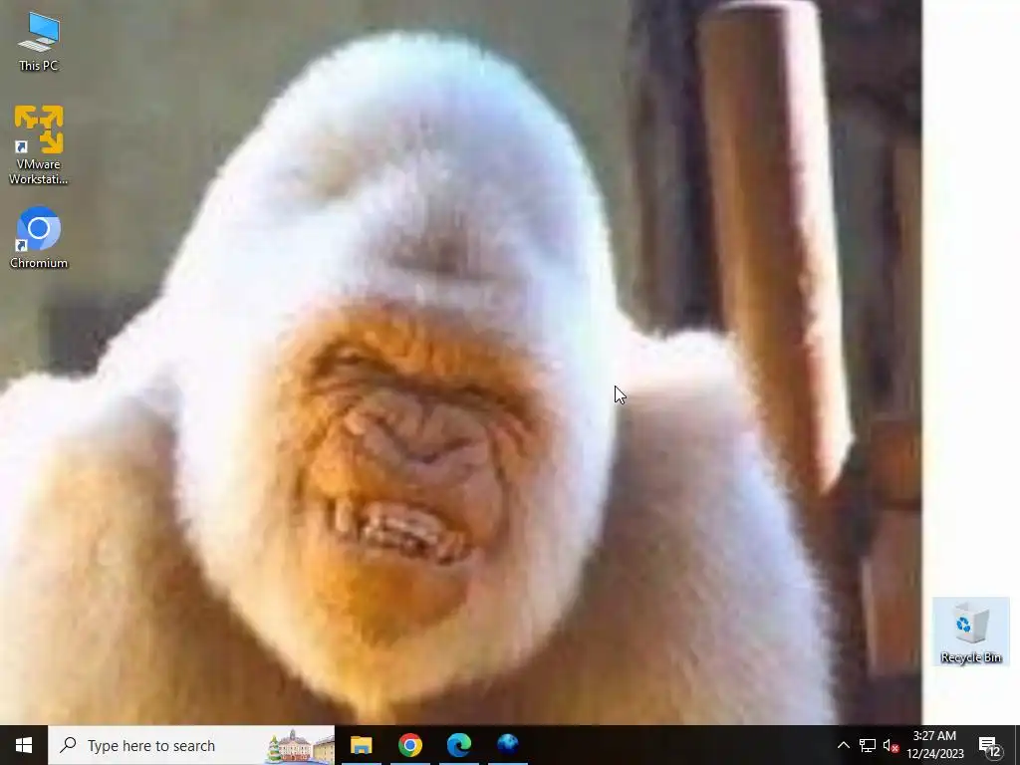Click the taskbar search box

[x=191, y=745]
